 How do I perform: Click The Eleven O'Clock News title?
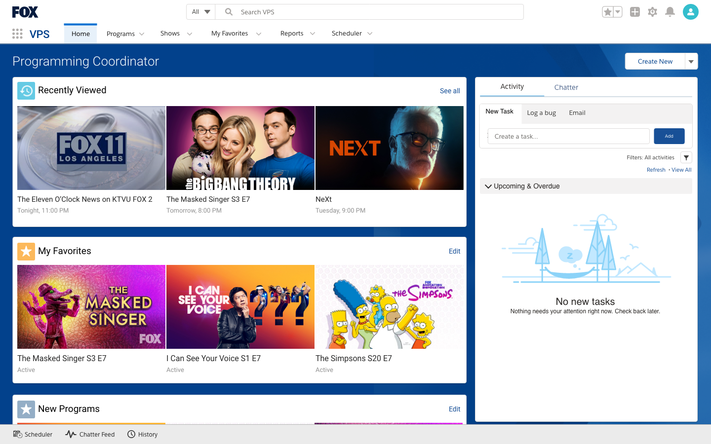pyautogui.click(x=85, y=199)
